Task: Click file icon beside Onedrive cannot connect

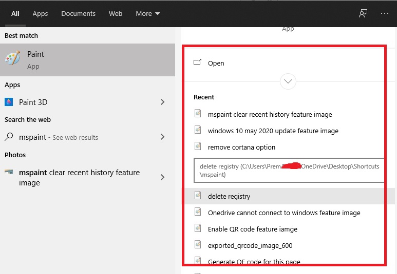Action: coord(198,212)
